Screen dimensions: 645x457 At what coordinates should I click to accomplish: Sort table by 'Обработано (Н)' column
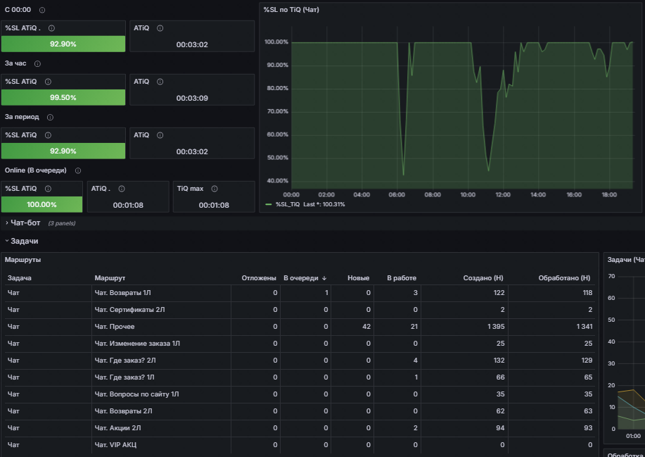click(564, 278)
